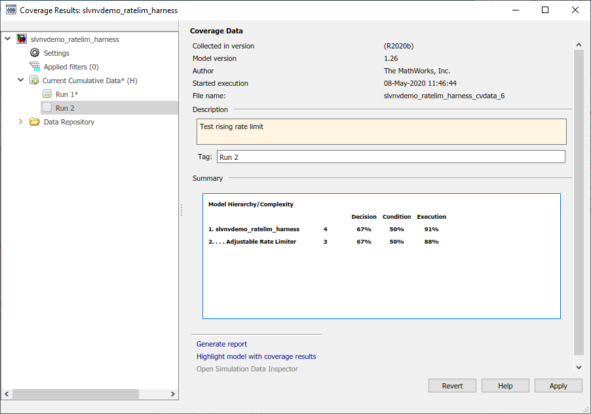This screenshot has height=414, width=591.
Task: Click the Tag input field
Action: pyautogui.click(x=391, y=157)
